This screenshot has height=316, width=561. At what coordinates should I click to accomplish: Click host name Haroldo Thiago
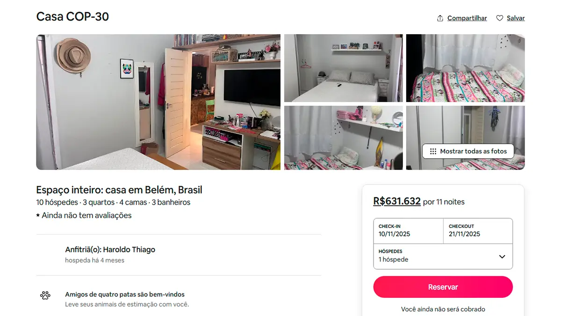coord(129,250)
